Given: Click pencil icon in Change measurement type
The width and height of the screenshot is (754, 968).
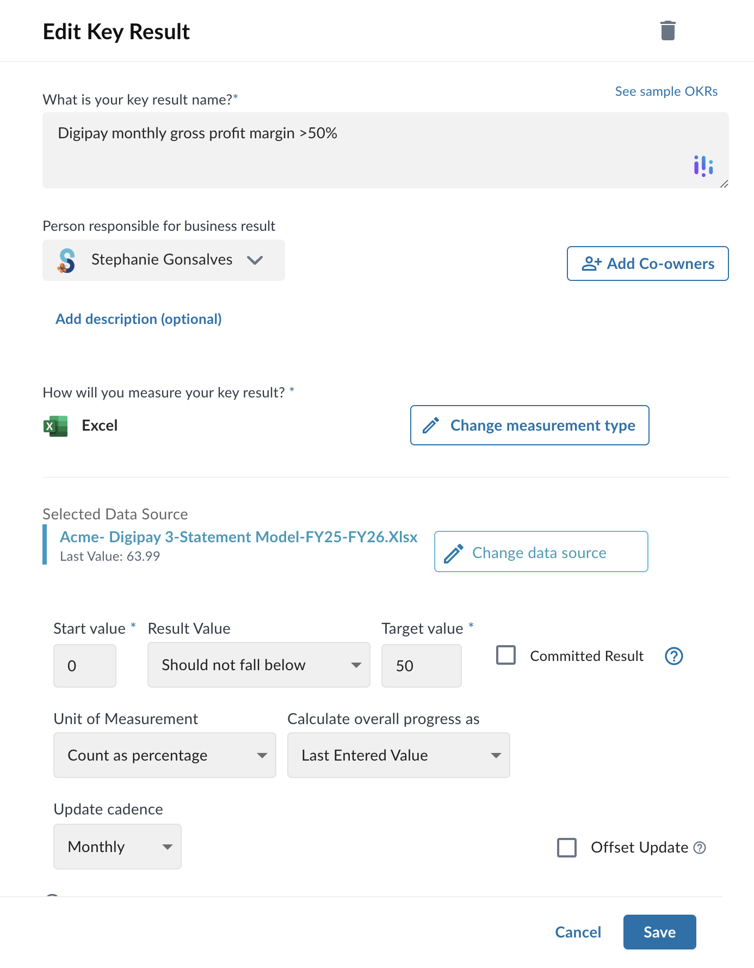Looking at the screenshot, I should pos(431,425).
